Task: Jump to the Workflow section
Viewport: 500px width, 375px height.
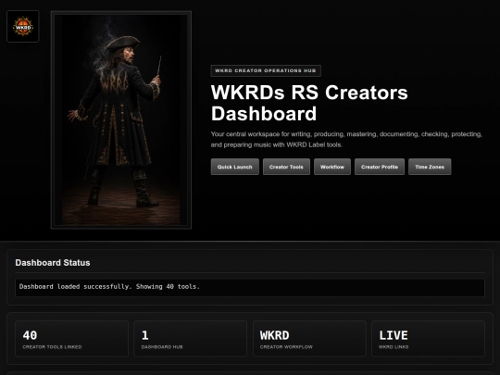Action: [332, 167]
